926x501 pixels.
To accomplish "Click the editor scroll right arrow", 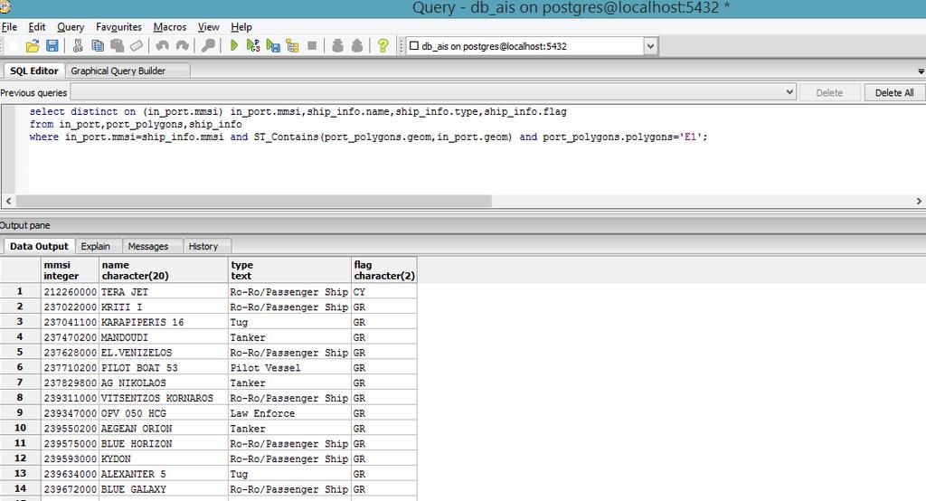I will [x=919, y=201].
